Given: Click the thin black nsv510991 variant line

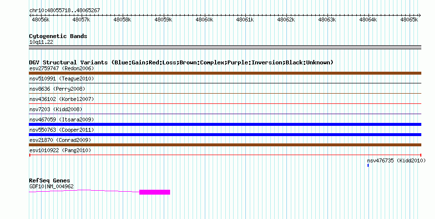Looking at the screenshot, I should 225,83.
